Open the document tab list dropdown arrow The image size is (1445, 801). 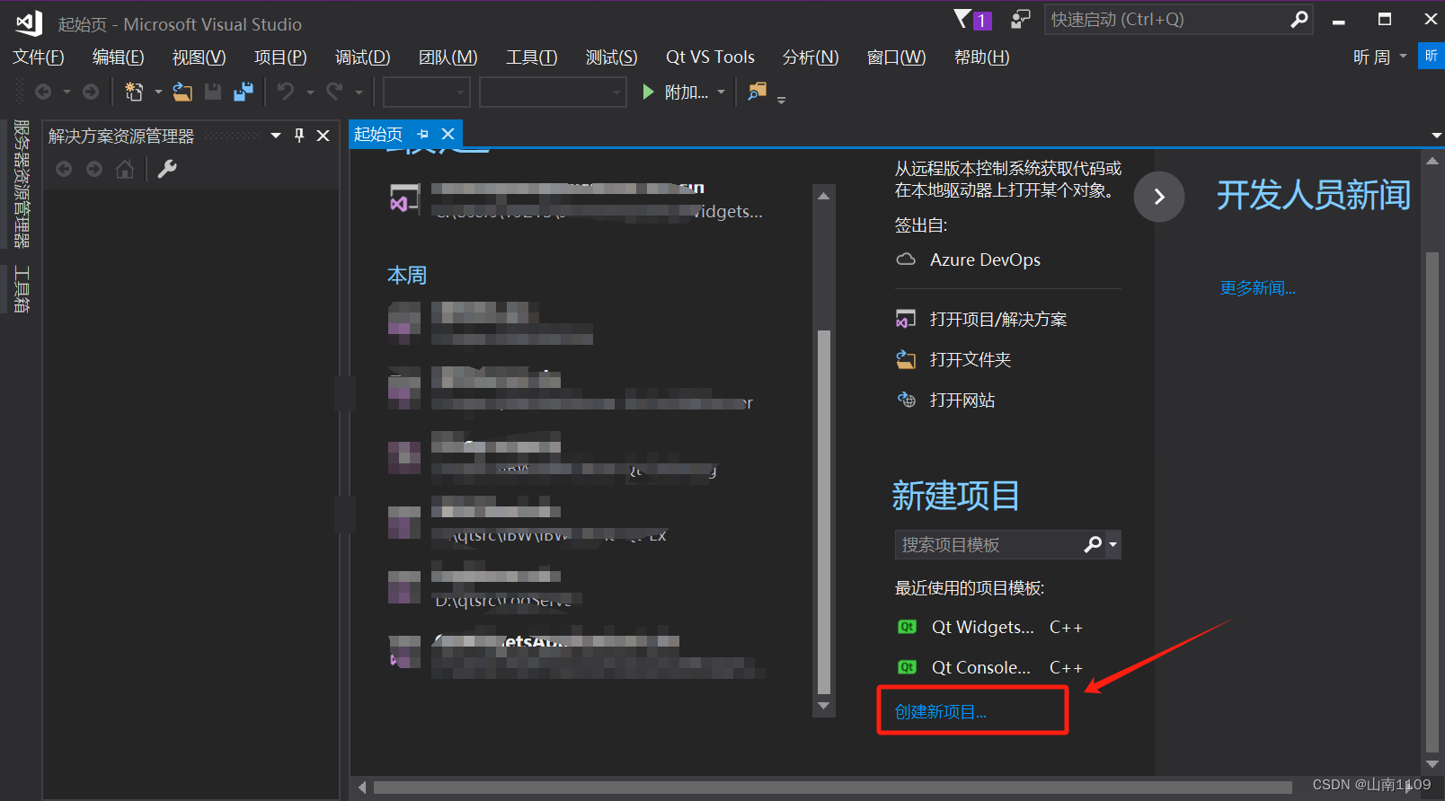pyautogui.click(x=1436, y=135)
